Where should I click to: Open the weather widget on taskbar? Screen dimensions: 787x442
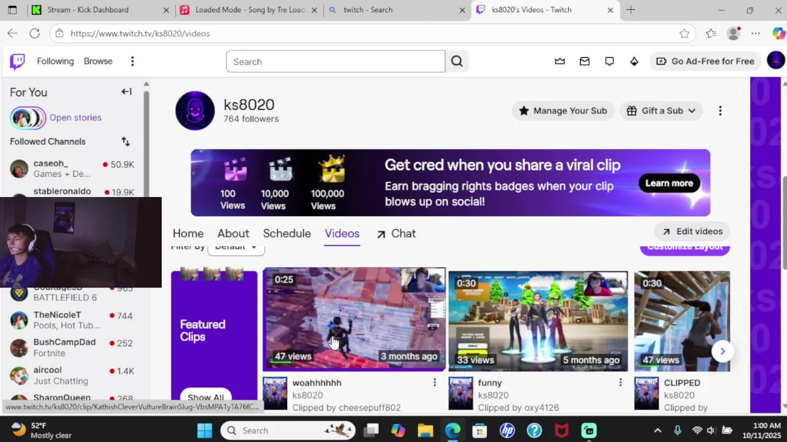(x=42, y=430)
